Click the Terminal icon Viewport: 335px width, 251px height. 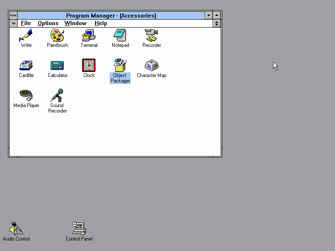89,36
